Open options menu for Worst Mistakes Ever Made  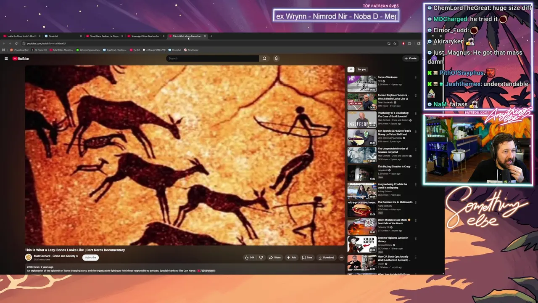point(416,220)
